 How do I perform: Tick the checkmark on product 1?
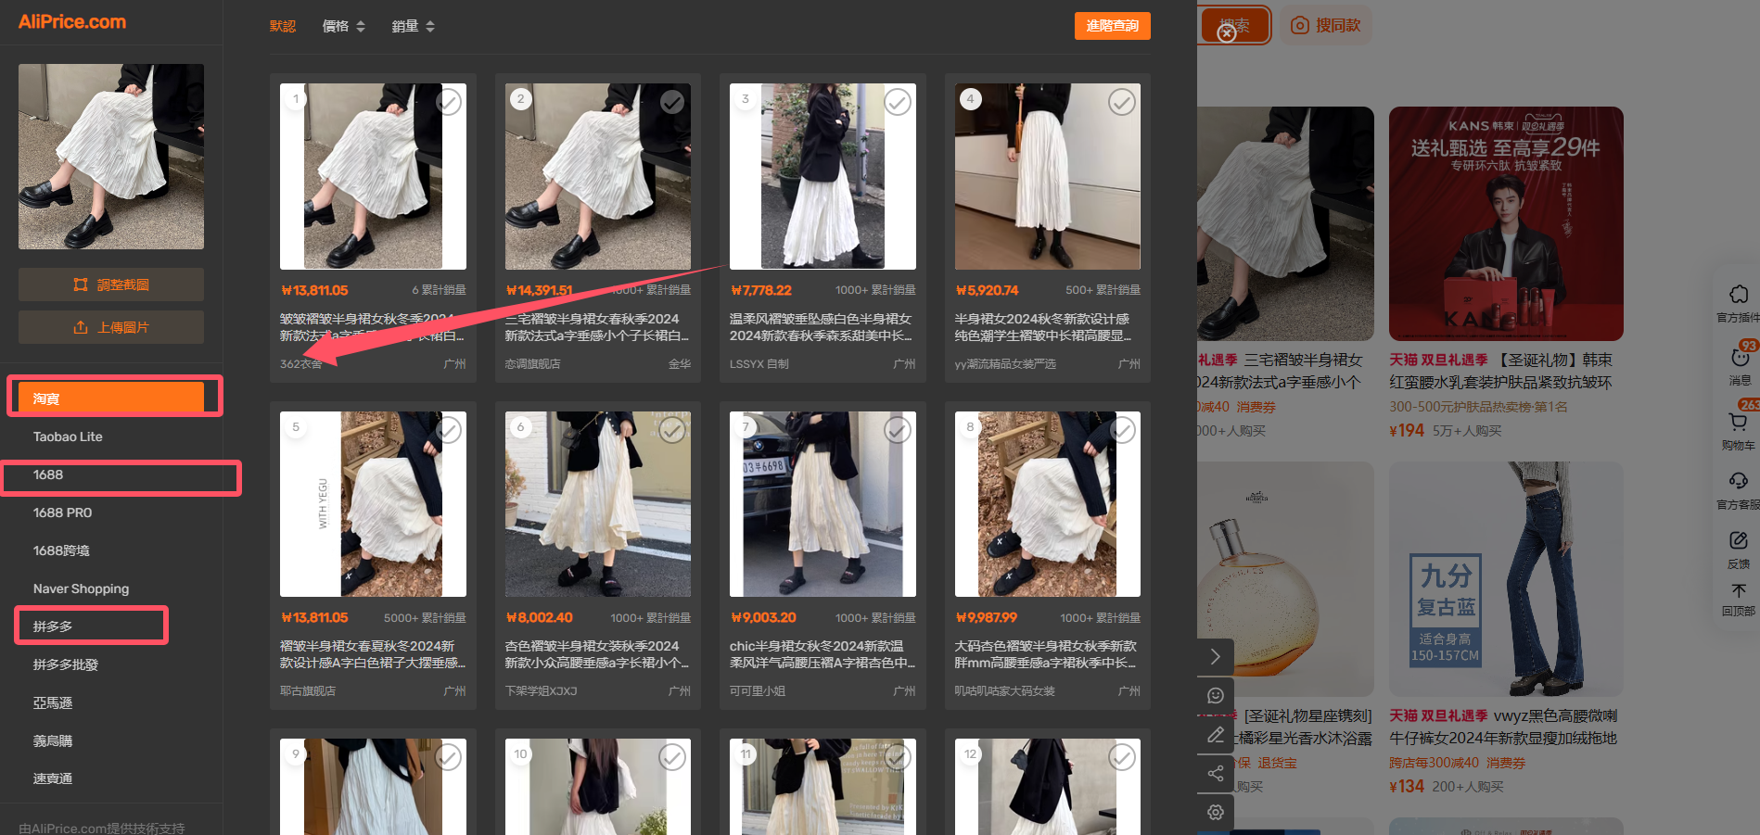tap(449, 102)
